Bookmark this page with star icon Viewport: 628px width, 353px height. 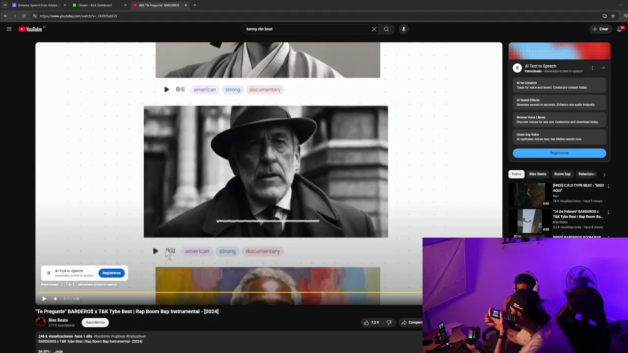pyautogui.click(x=613, y=16)
